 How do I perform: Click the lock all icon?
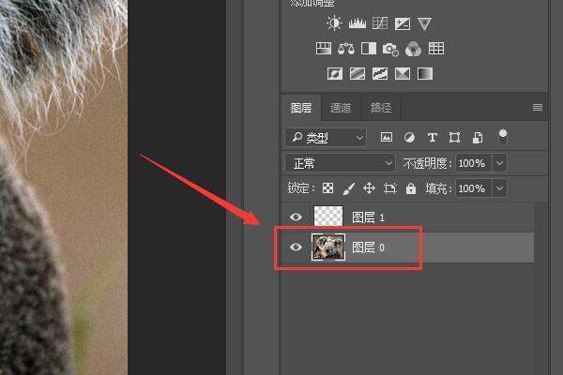(x=411, y=188)
